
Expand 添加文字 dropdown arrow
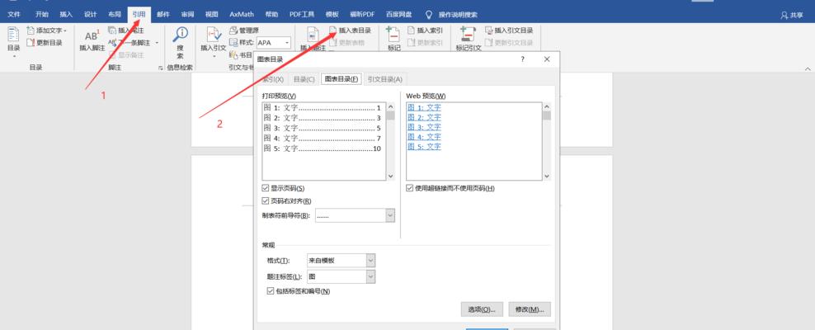pyautogui.click(x=65, y=31)
